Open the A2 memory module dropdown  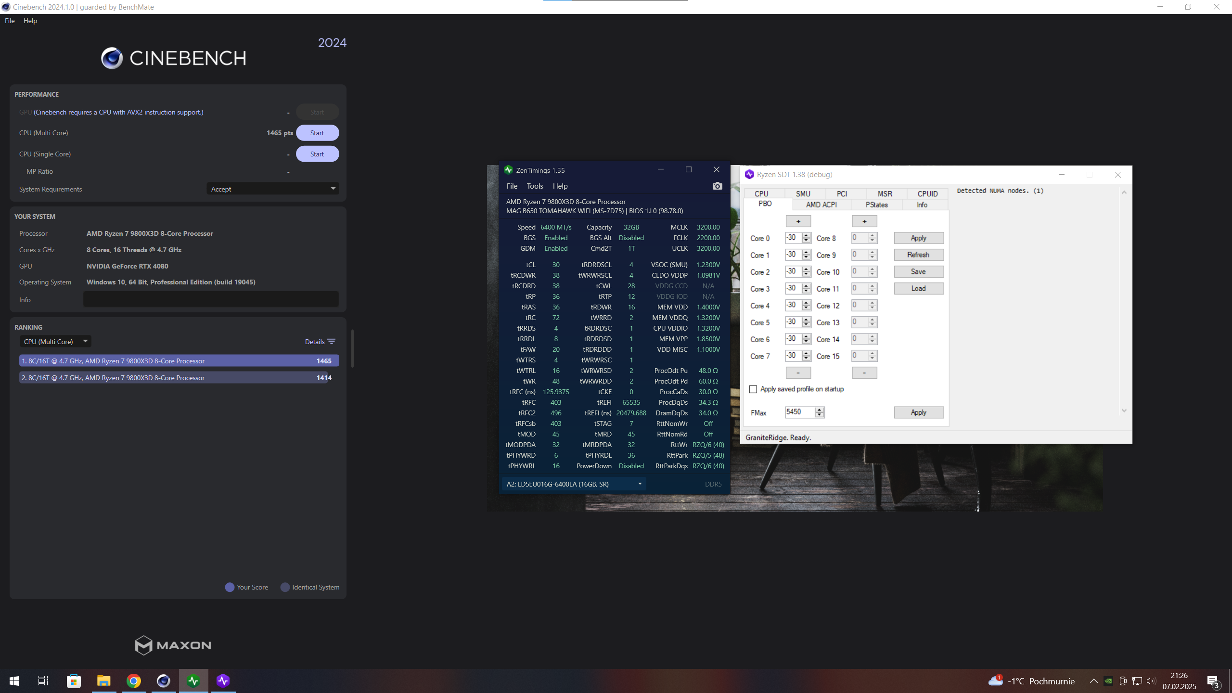pos(574,484)
